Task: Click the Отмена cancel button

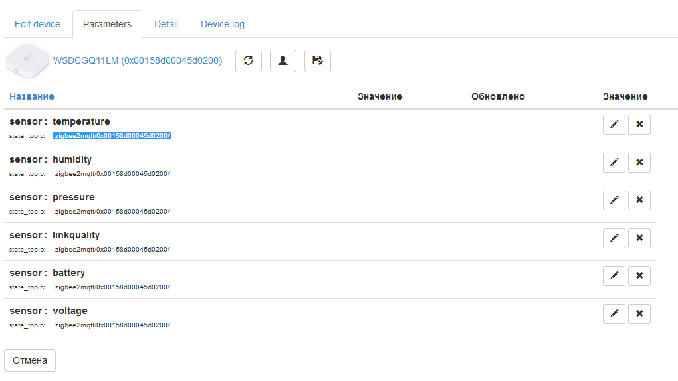Action: (x=30, y=360)
